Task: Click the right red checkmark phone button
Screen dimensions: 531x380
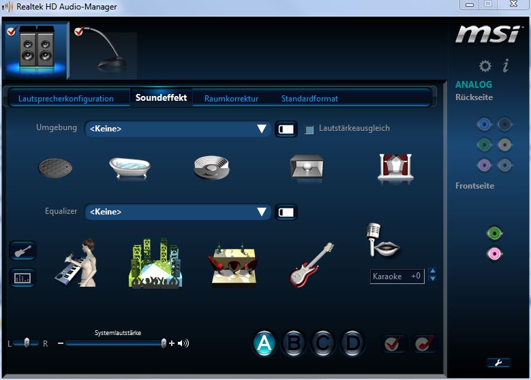Action: (x=425, y=344)
